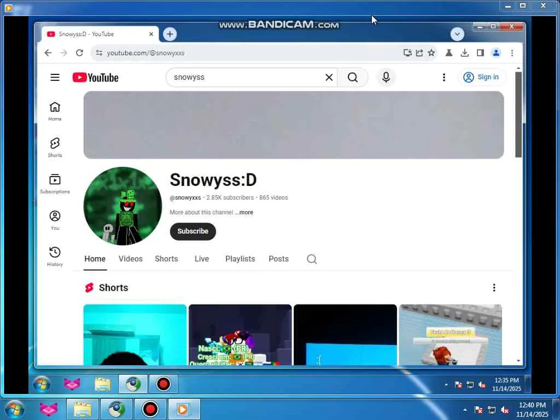Open the You sidebar item
560x420 pixels.
55,220
